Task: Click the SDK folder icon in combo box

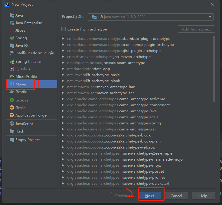Action: point(94,17)
